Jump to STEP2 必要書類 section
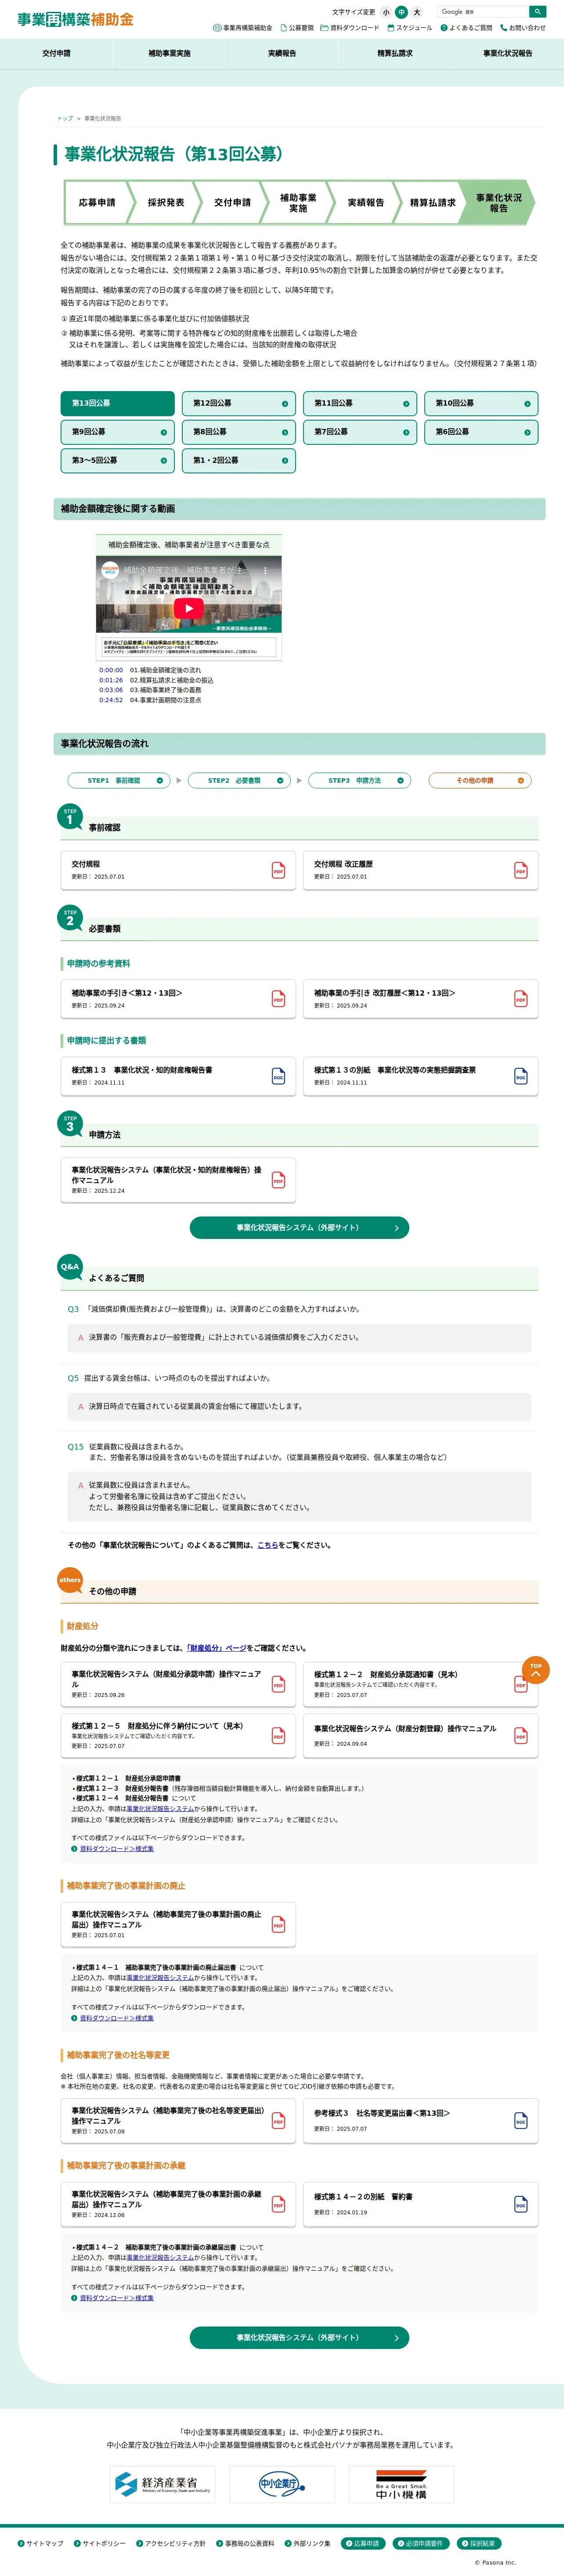The height and width of the screenshot is (2576, 564). [239, 780]
